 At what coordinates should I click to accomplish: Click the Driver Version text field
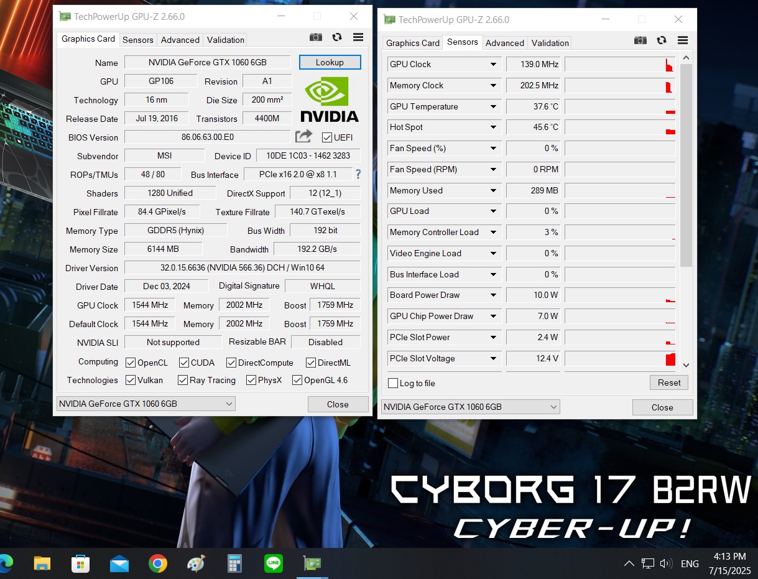[242, 268]
